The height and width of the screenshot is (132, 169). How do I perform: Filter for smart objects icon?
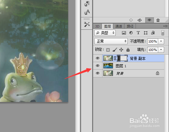(153, 33)
